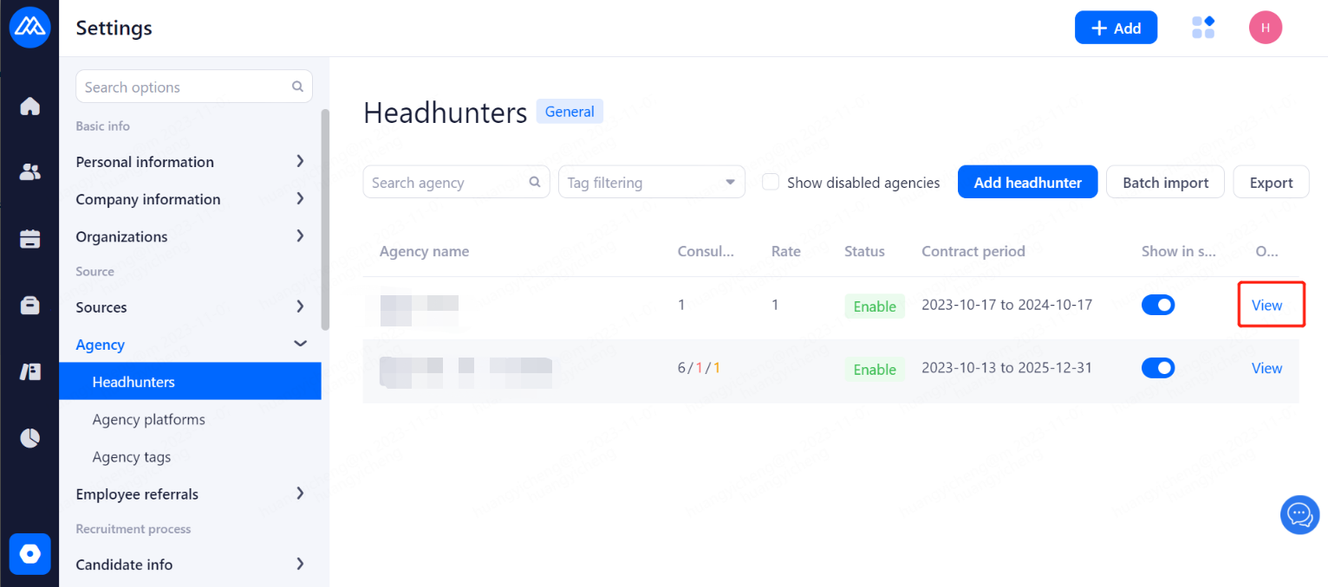Open the Tag filtering dropdown

click(652, 183)
